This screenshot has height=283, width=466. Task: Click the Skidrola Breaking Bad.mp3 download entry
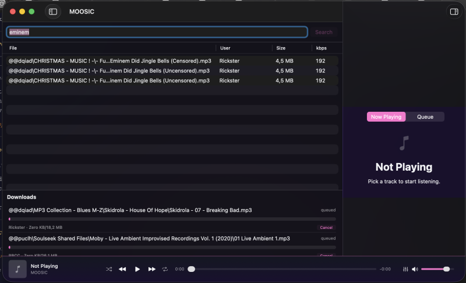pyautogui.click(x=130, y=210)
